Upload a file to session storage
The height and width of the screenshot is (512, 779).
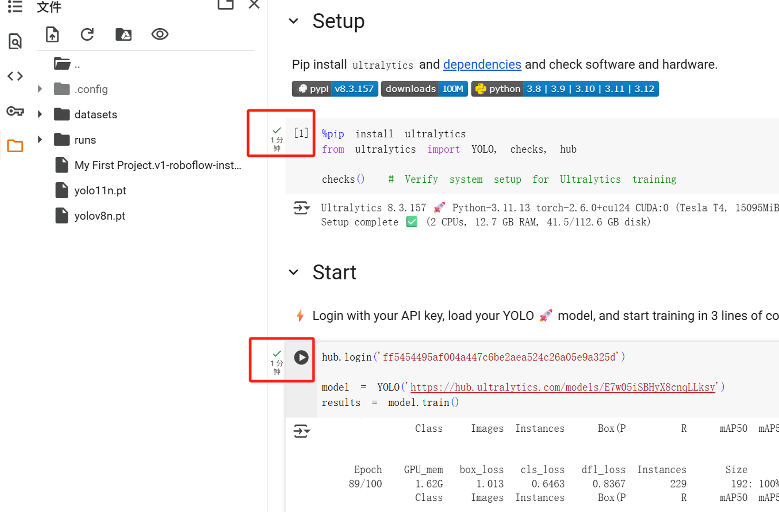[52, 34]
